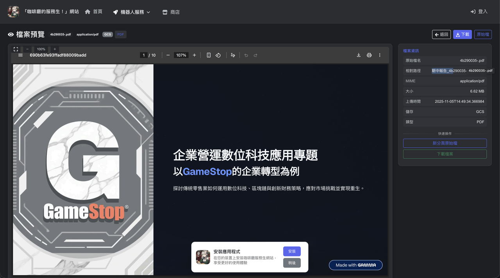
Task: Open 原始檔 in the header
Action: [483, 34]
